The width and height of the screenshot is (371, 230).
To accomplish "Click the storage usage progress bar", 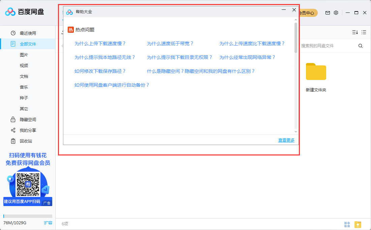I will pos(28,216).
